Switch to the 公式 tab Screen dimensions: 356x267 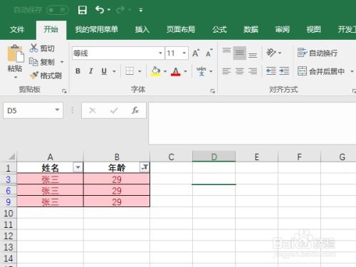point(219,29)
